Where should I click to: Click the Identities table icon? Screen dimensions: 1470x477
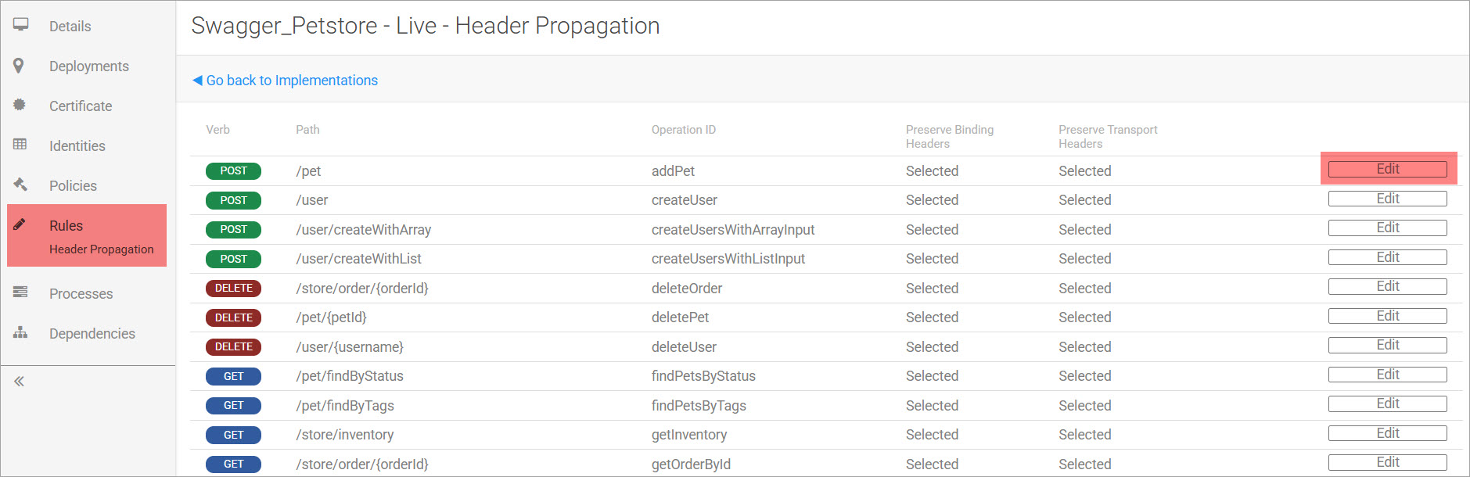20,145
